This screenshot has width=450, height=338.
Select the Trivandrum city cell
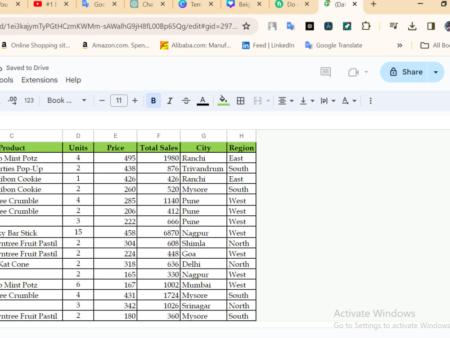[203, 169]
